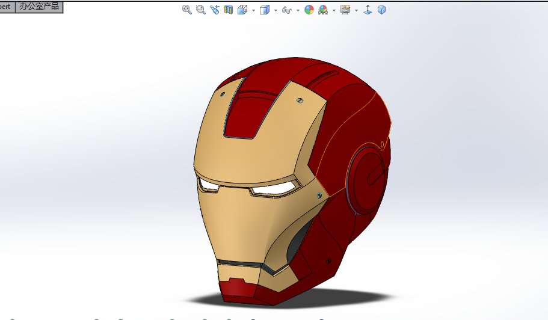Open the Display Style dropdown arrow

pyautogui.click(x=276, y=10)
